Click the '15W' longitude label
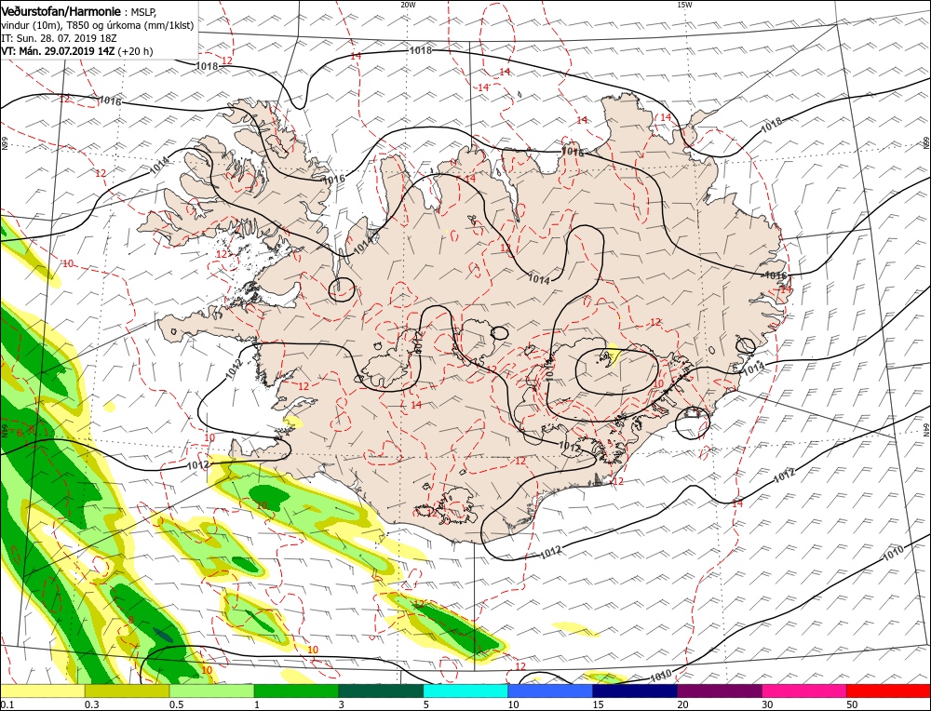 coord(684,5)
